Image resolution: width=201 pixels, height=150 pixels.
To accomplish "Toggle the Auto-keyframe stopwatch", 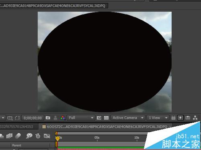I will (38, 136).
